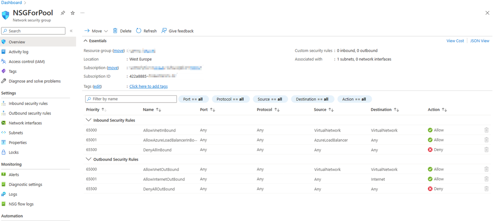Open the Action == all filter
The height and width of the screenshot is (221, 496).
pos(355,99)
